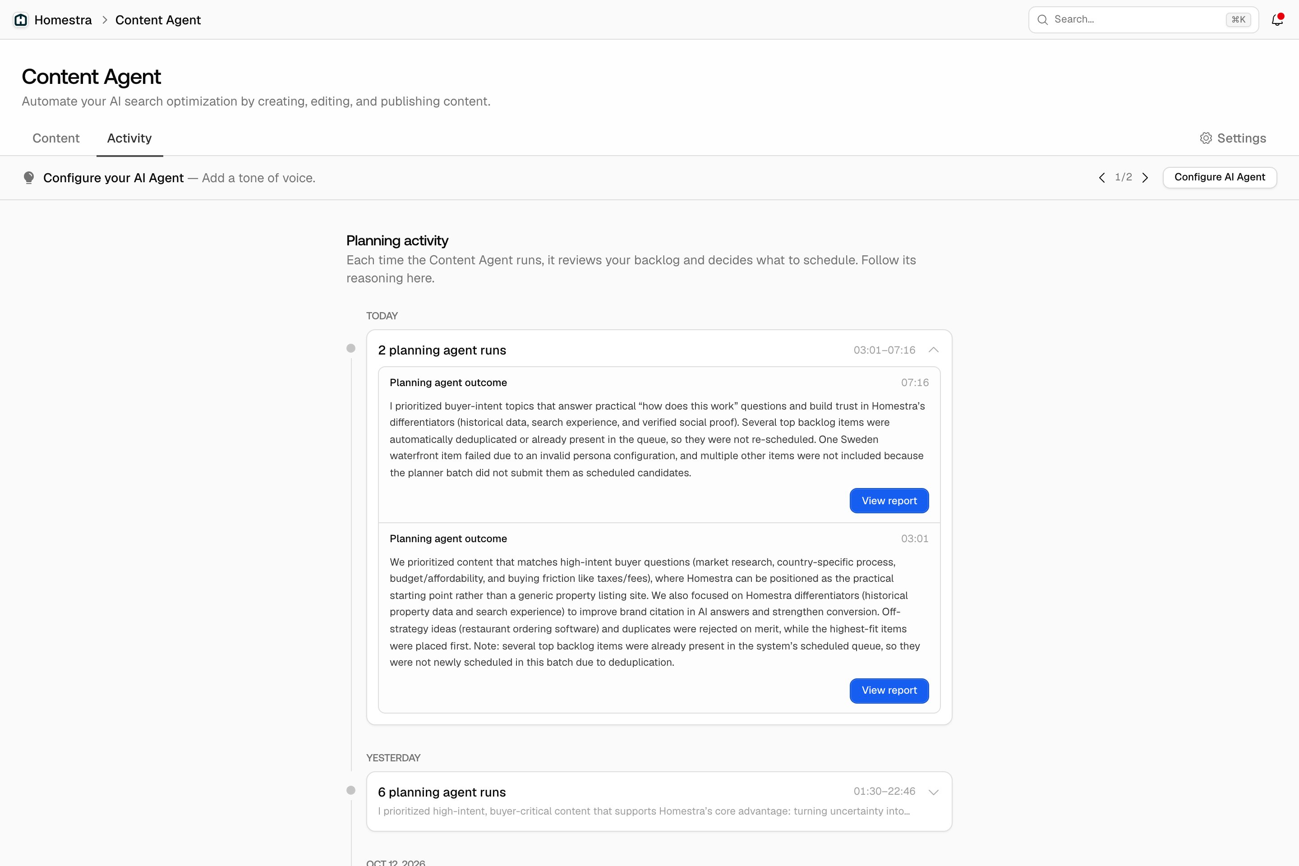This screenshot has height=866, width=1299.
Task: Select the Activity tab
Action: 129,138
